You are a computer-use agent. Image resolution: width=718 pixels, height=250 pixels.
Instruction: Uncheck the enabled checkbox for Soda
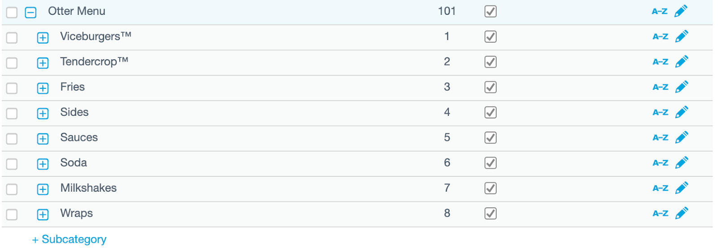pos(490,162)
